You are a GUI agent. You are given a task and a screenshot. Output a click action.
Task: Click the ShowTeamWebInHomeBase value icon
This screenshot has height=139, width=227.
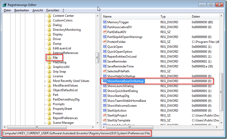click(x=104, y=101)
